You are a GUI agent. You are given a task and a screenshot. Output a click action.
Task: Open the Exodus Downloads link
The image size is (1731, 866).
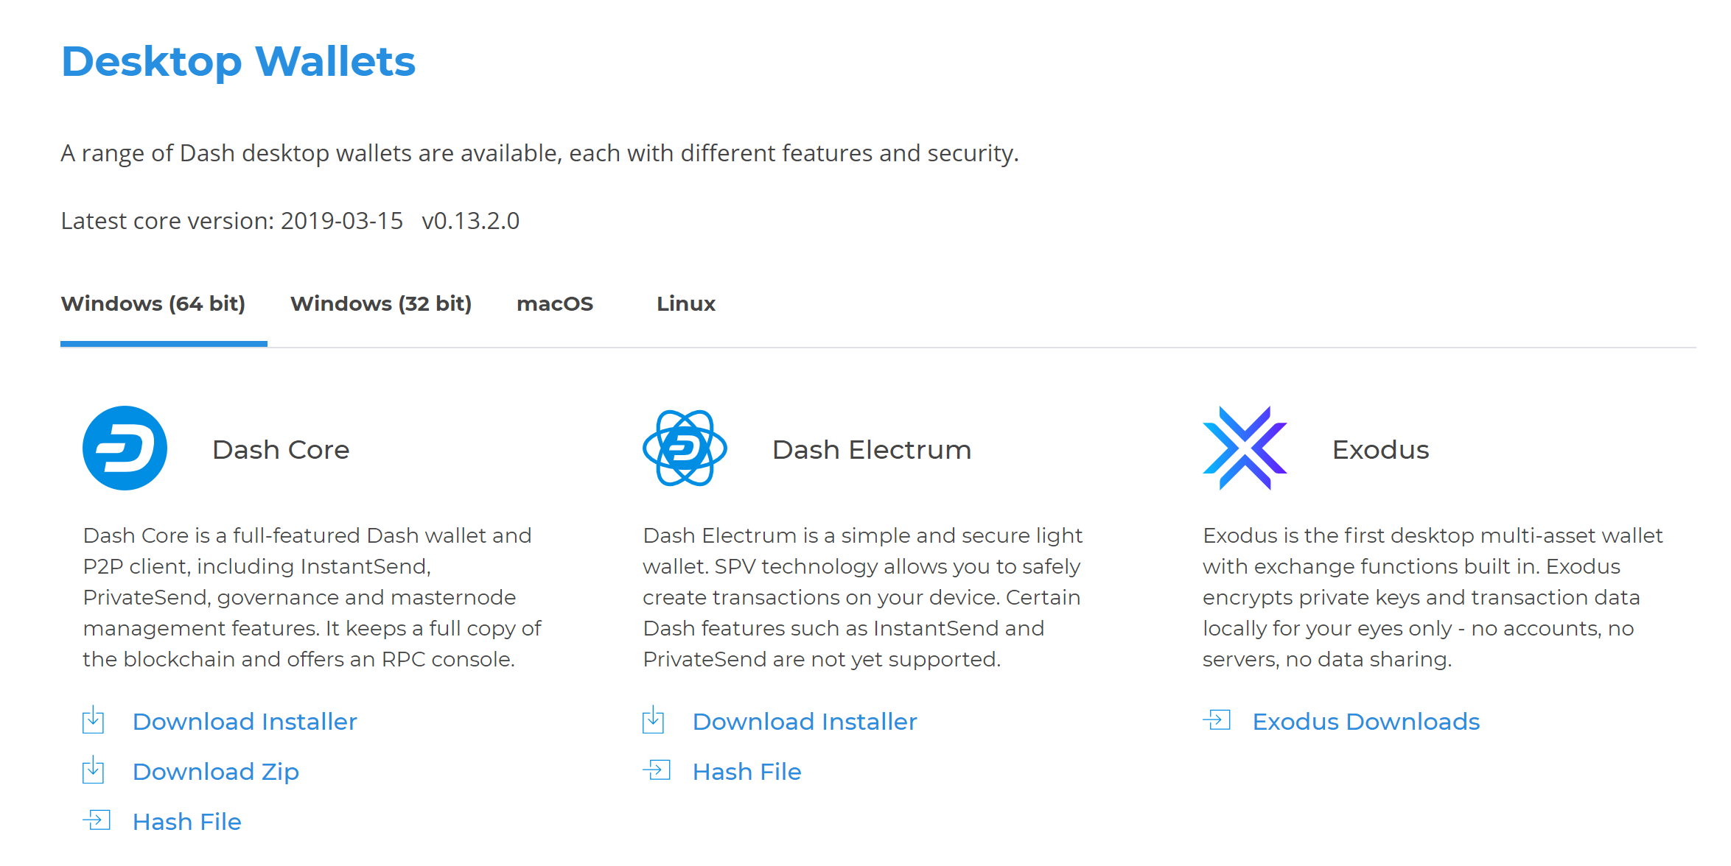1366,722
